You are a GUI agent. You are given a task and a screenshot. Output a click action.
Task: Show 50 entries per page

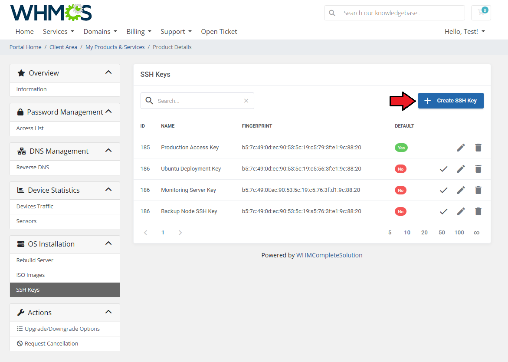[442, 232]
